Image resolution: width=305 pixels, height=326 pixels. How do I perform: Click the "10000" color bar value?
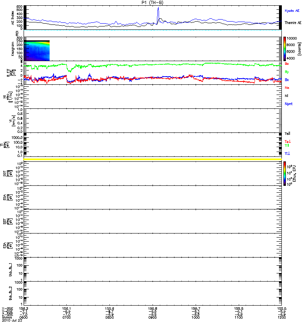click(292, 38)
